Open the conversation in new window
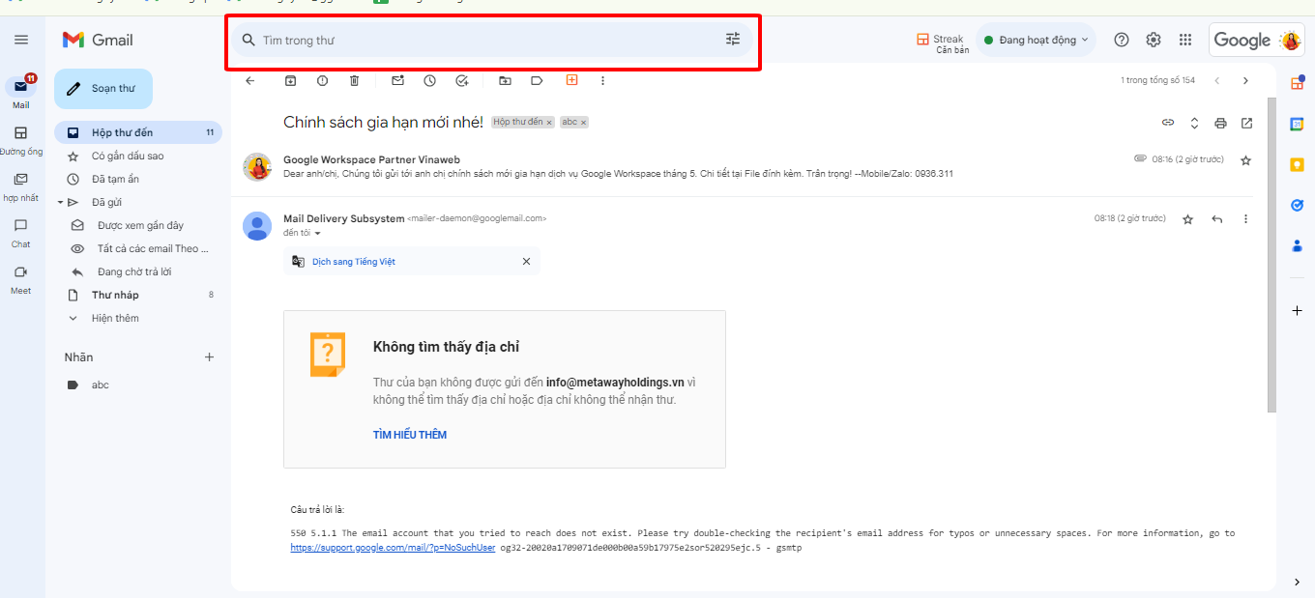 click(1246, 123)
